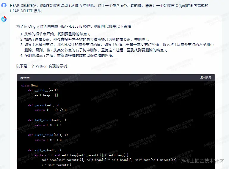This screenshot has width=229, height=169.
Task: Click the code line return 2 * i + 1
Action: coord(48,125)
